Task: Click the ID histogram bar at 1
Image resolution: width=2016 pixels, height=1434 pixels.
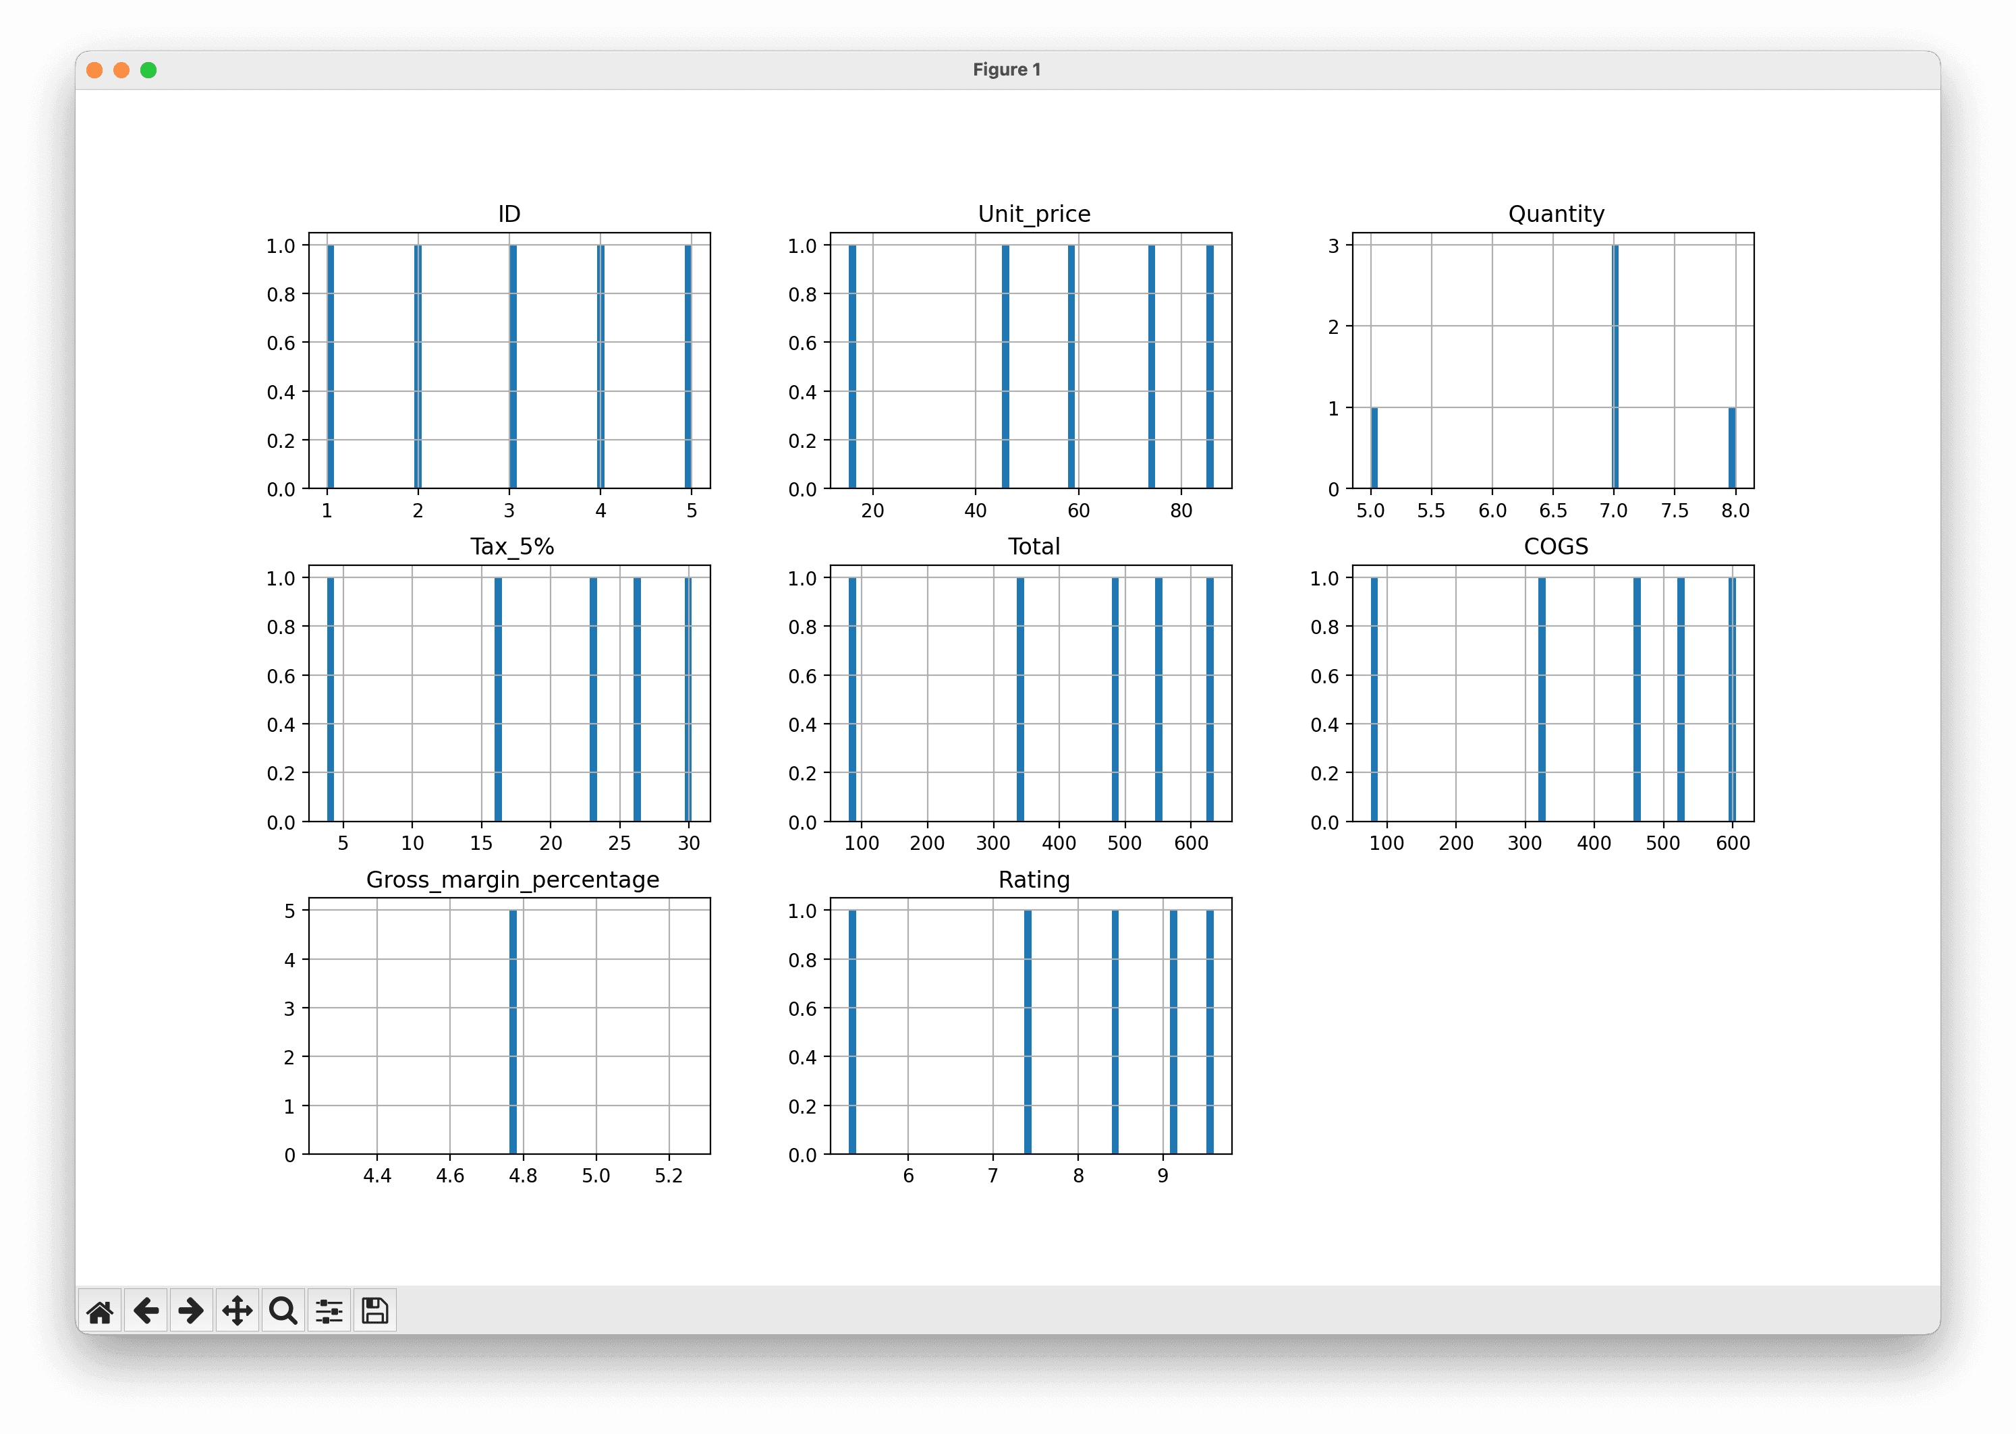Action: click(330, 366)
